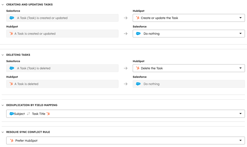This screenshot has width=247, height=147.
Task: Open the editable 'Do nothing' Salesforce dropdown under Creating Tasks
Action: tap(189, 34)
